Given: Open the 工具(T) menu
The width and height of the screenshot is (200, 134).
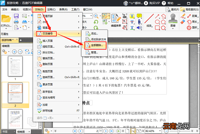Looking at the screenshot, I should (x=75, y=9).
